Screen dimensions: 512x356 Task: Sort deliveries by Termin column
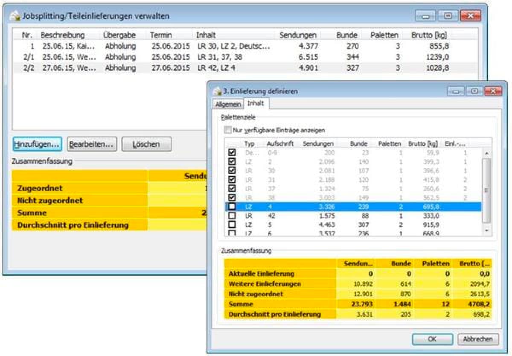coord(160,35)
